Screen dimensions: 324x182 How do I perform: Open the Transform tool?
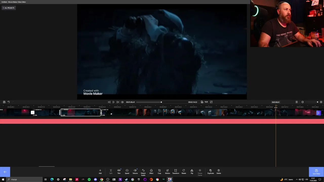[176, 172]
